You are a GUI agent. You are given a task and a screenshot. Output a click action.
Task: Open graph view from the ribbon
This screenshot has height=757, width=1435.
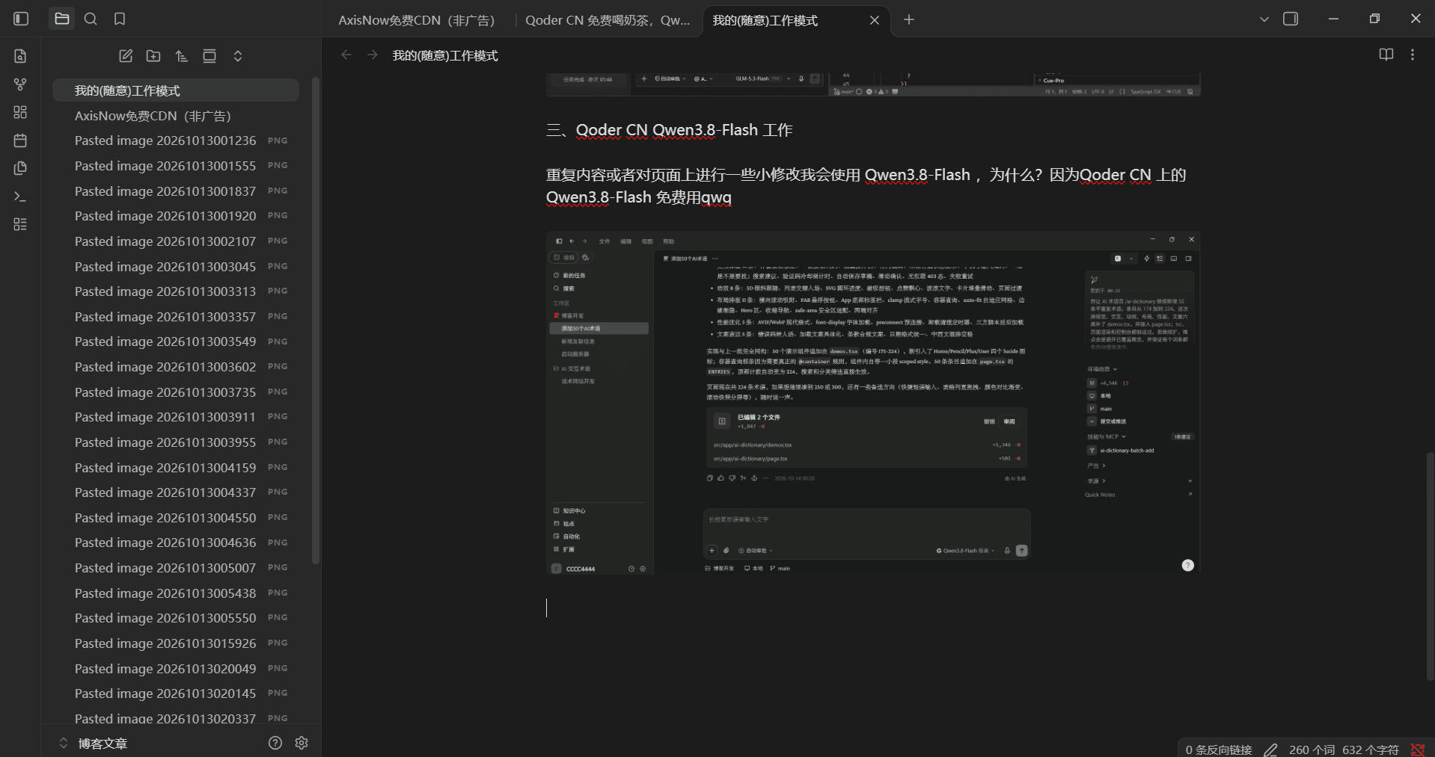click(20, 84)
